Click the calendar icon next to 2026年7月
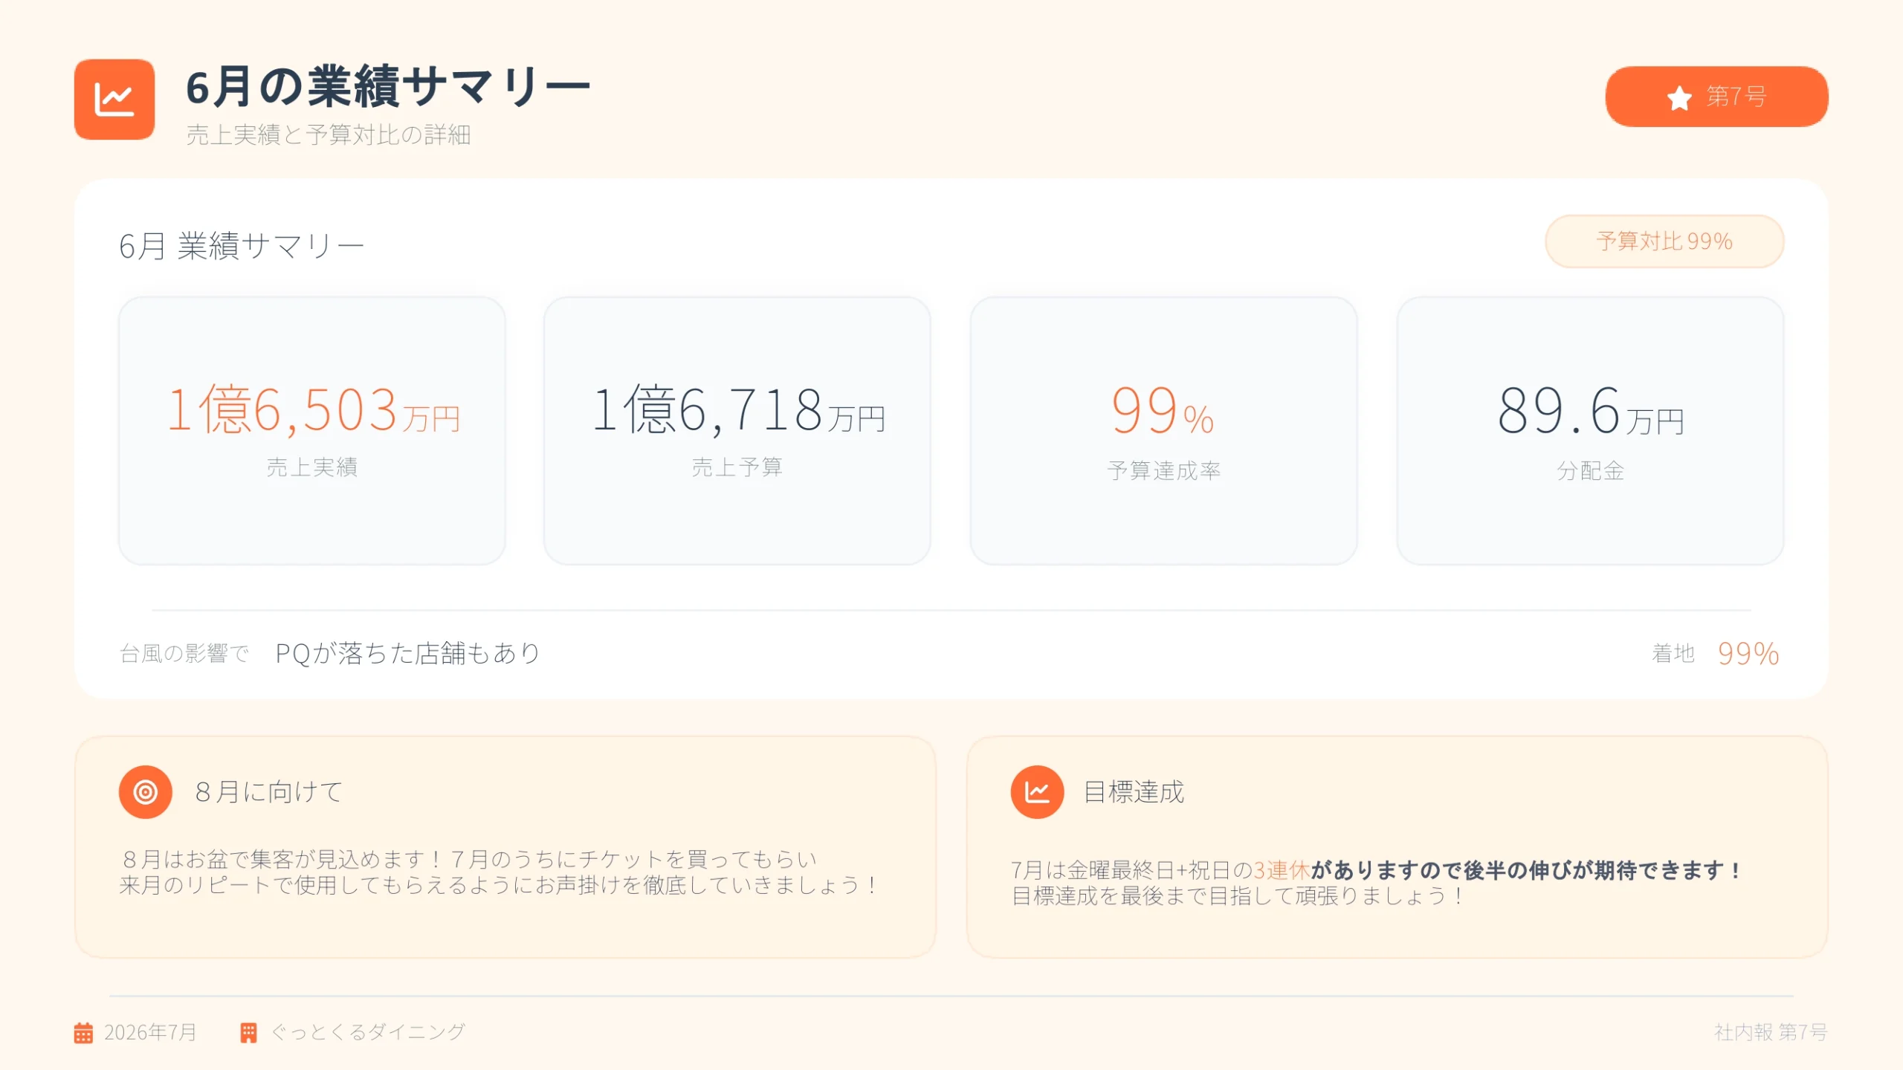The height and width of the screenshot is (1070, 1903). coord(83,1033)
